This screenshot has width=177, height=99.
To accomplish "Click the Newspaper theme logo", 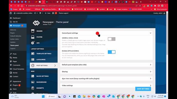I will pos(36,23).
